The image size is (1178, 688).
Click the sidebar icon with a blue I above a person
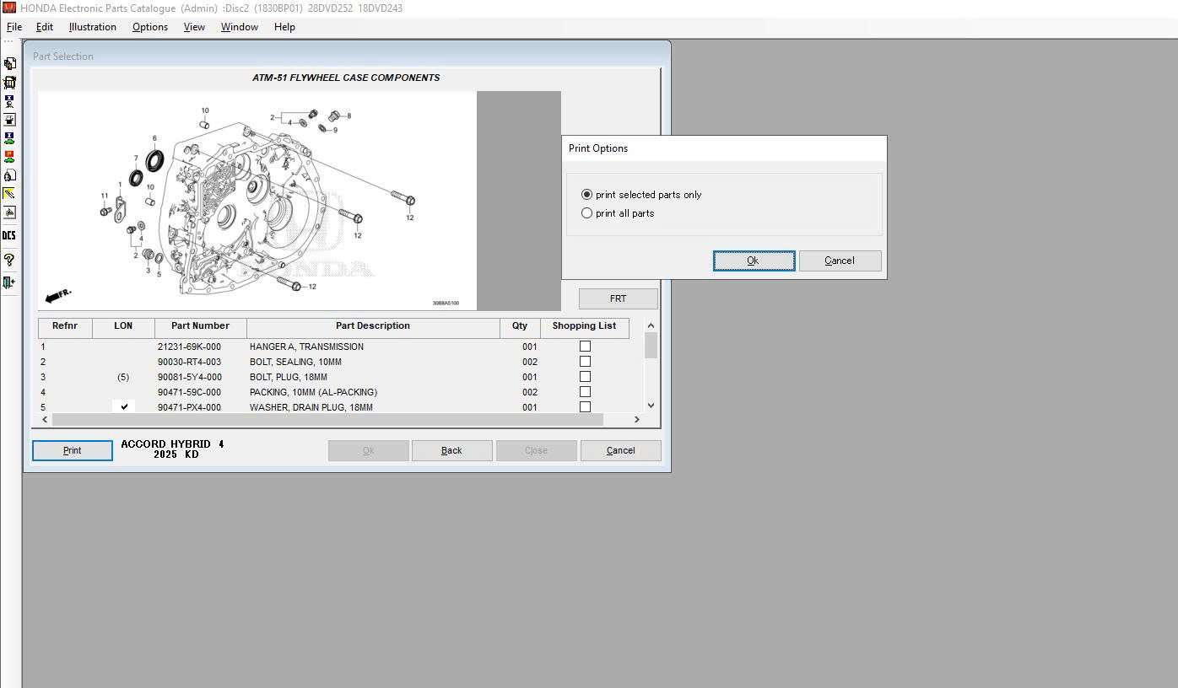pyautogui.click(x=9, y=101)
